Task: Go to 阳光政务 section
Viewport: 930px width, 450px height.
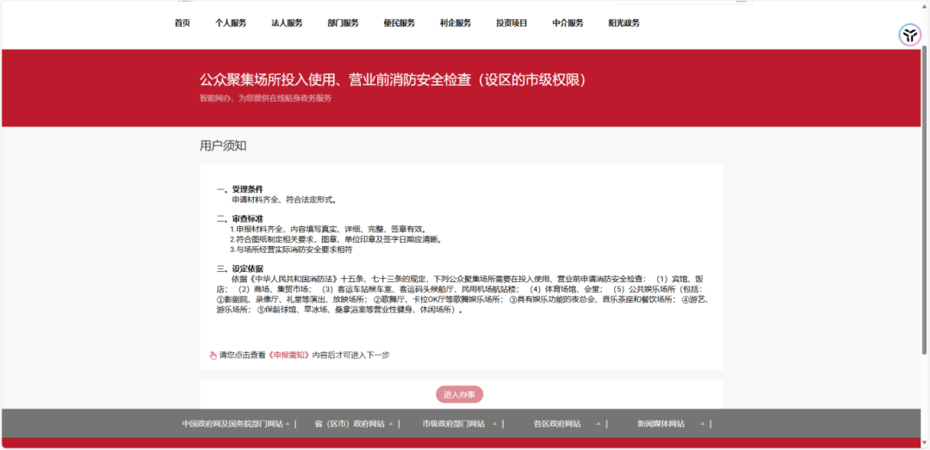Action: pos(623,23)
